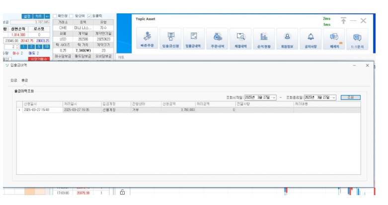Select quantity preset 1 button
Screen dimensions: 388x205
[23, 47]
